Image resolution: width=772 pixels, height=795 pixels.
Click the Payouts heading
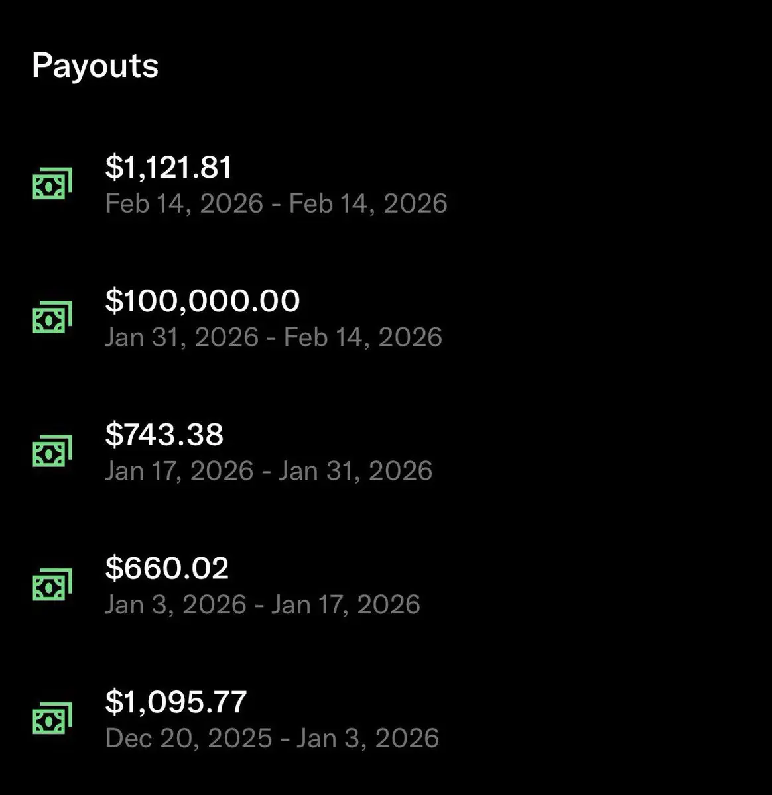95,66
